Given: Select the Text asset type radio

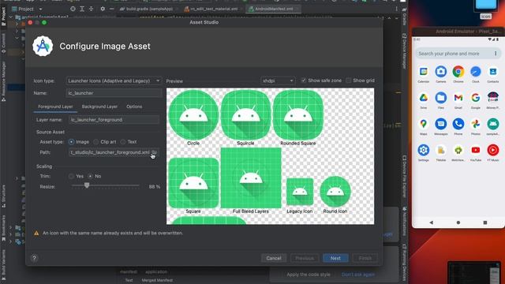Looking at the screenshot, I should pos(123,142).
